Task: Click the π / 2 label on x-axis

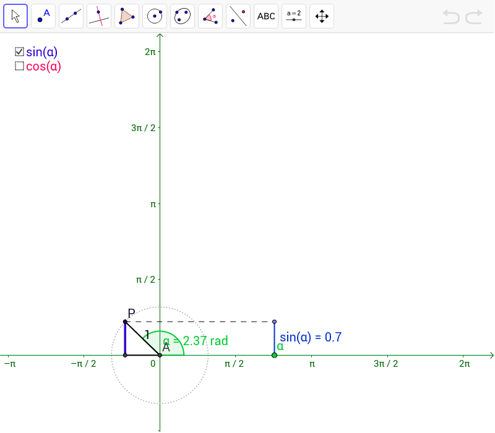Action: coord(234,364)
